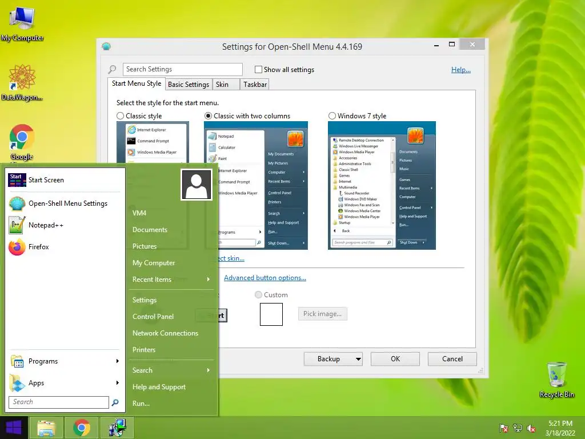Click the Windows Start button on taskbar
585x439 pixels.
[x=14, y=428]
